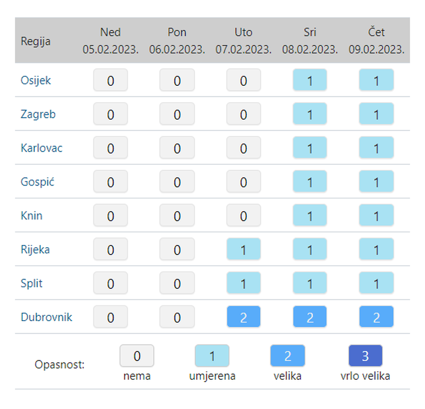Click Zagreb's level 0 badge for Ned 05.02.2023.
This screenshot has width=425, height=409.
(x=110, y=114)
